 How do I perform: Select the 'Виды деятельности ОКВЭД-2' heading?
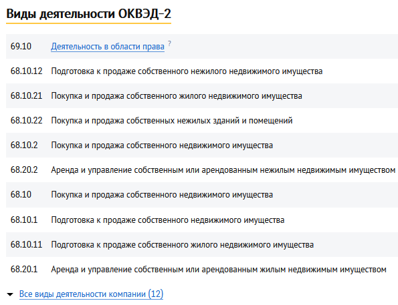pyautogui.click(x=88, y=13)
